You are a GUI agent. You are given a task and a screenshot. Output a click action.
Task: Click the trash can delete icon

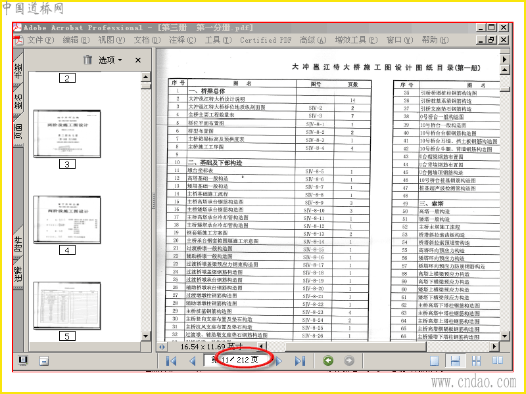(87, 60)
